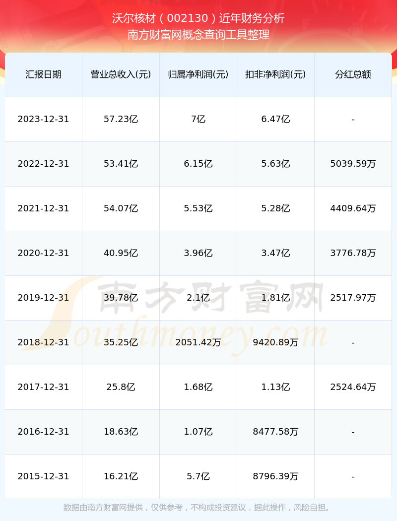
Task: Select the 2015-12-31 date cell
Action: [44, 476]
